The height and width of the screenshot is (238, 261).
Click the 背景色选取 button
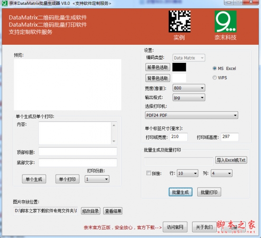[x=158, y=78]
